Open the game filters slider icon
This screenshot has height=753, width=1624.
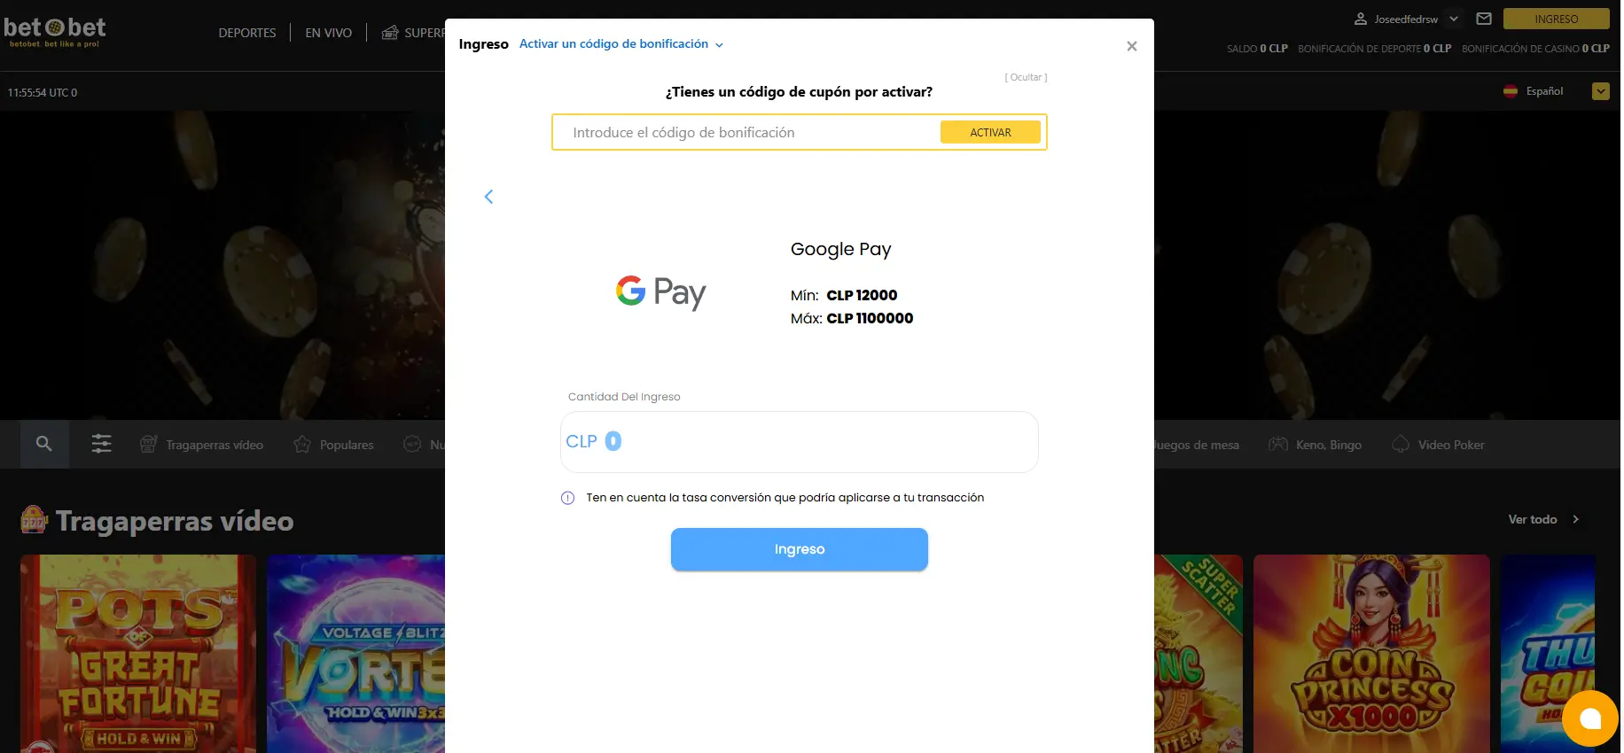102,444
